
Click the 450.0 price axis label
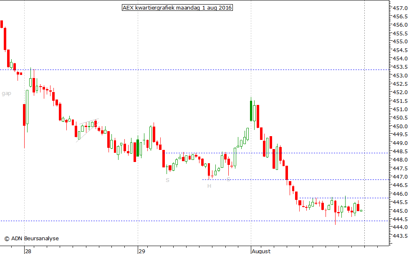[400, 126]
